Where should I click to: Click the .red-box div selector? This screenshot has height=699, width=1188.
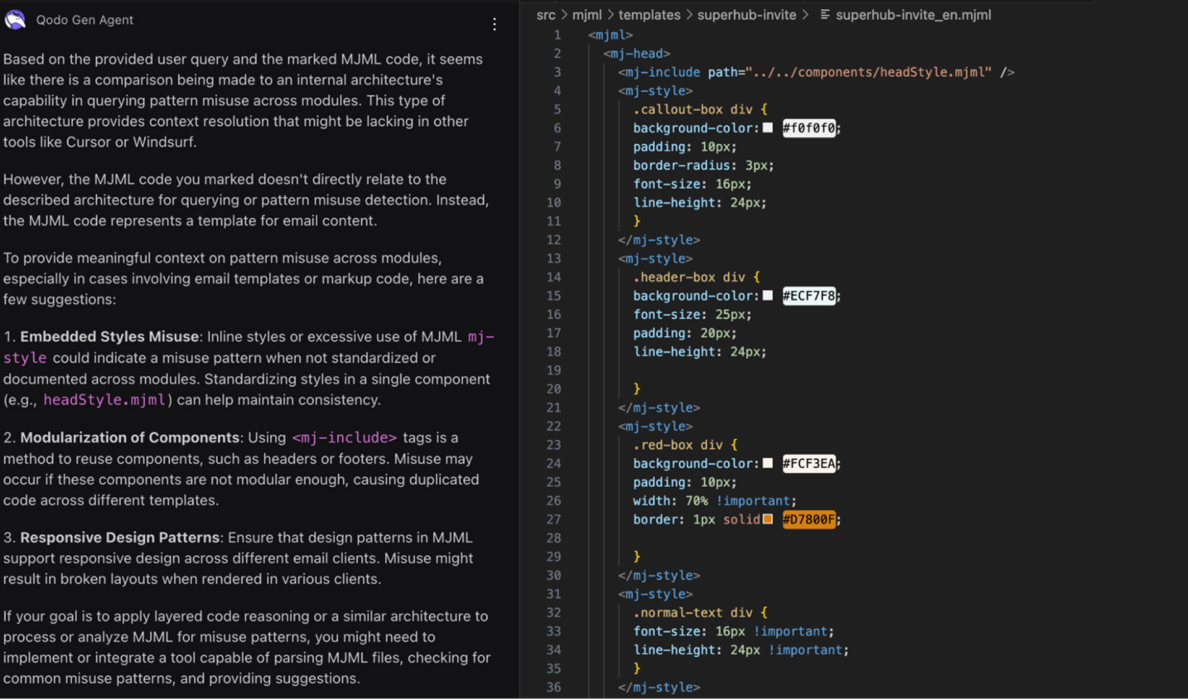[678, 444]
